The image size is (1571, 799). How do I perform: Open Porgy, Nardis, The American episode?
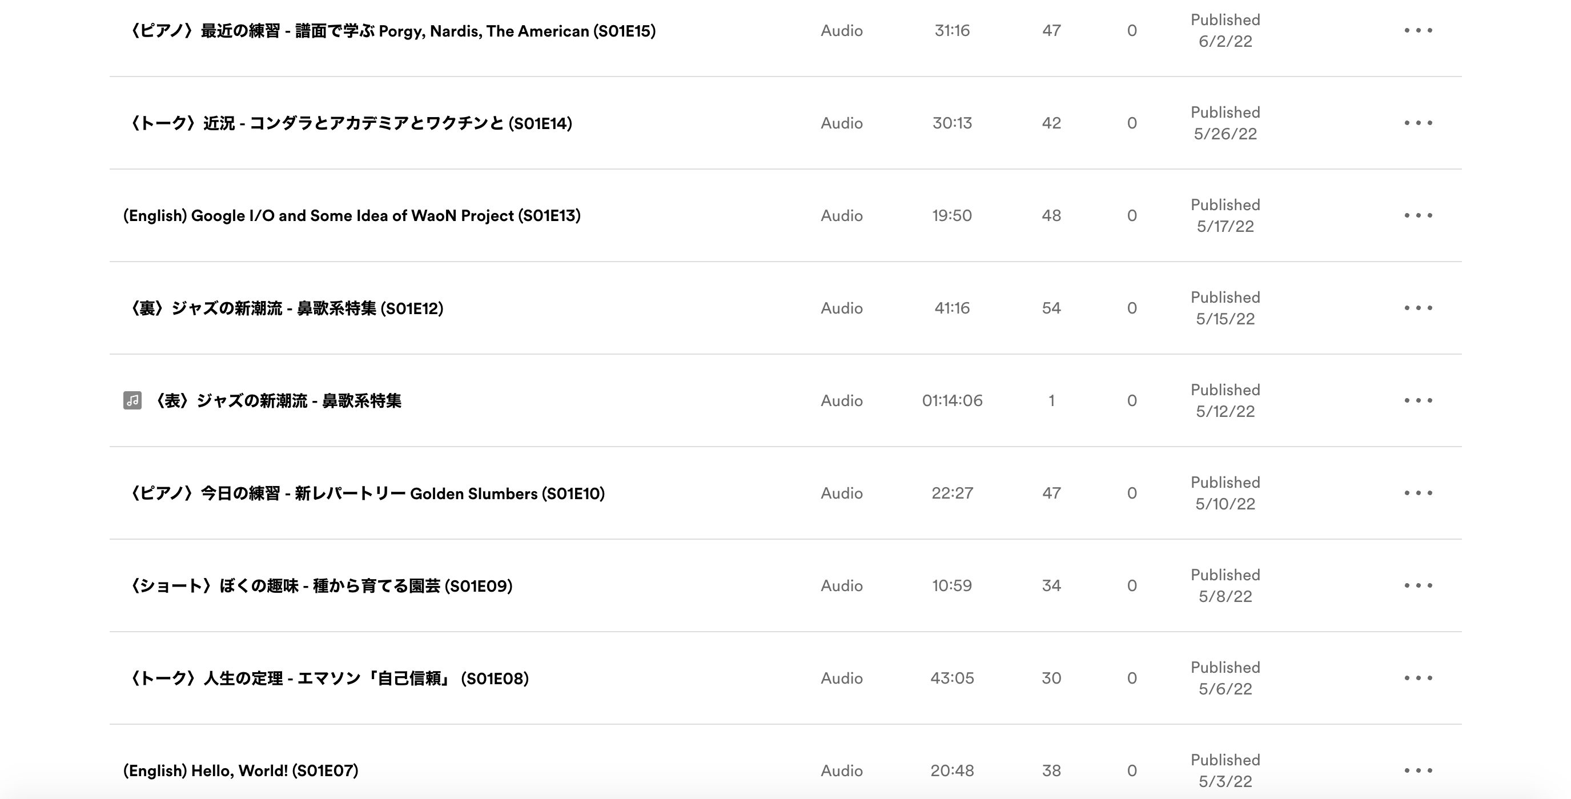point(389,31)
